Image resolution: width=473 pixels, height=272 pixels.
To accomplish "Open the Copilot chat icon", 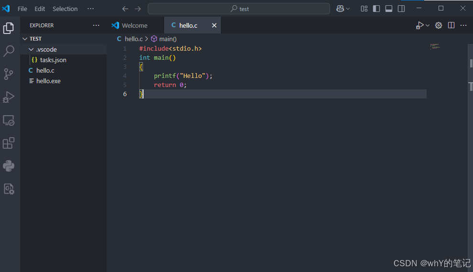I will pos(340,9).
